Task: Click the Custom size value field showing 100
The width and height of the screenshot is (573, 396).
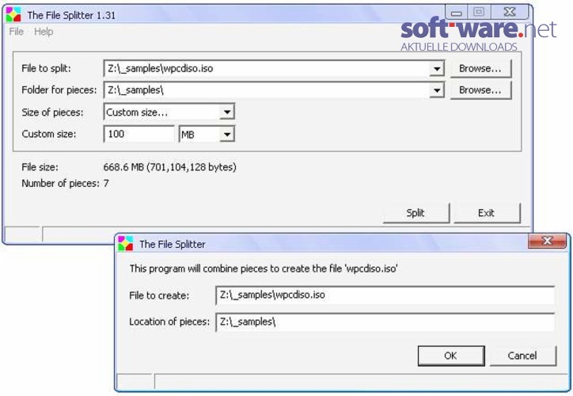Action: coord(139,134)
